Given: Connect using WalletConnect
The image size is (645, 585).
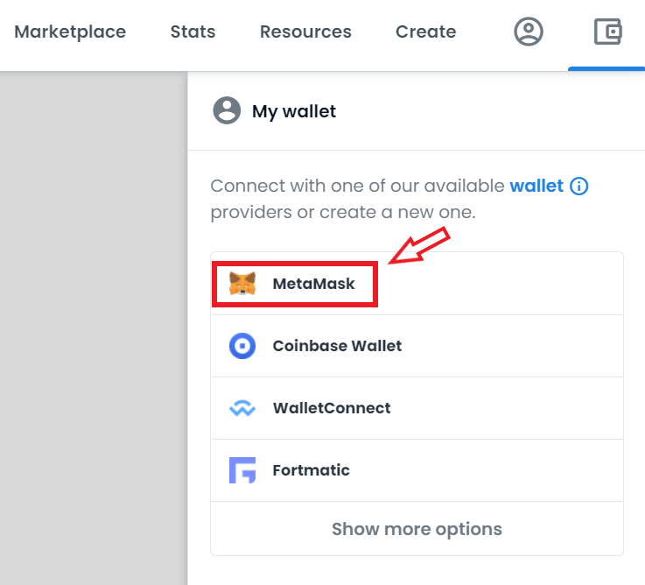Looking at the screenshot, I should tap(417, 408).
